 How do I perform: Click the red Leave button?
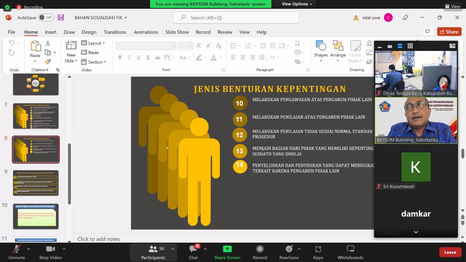[450, 252]
